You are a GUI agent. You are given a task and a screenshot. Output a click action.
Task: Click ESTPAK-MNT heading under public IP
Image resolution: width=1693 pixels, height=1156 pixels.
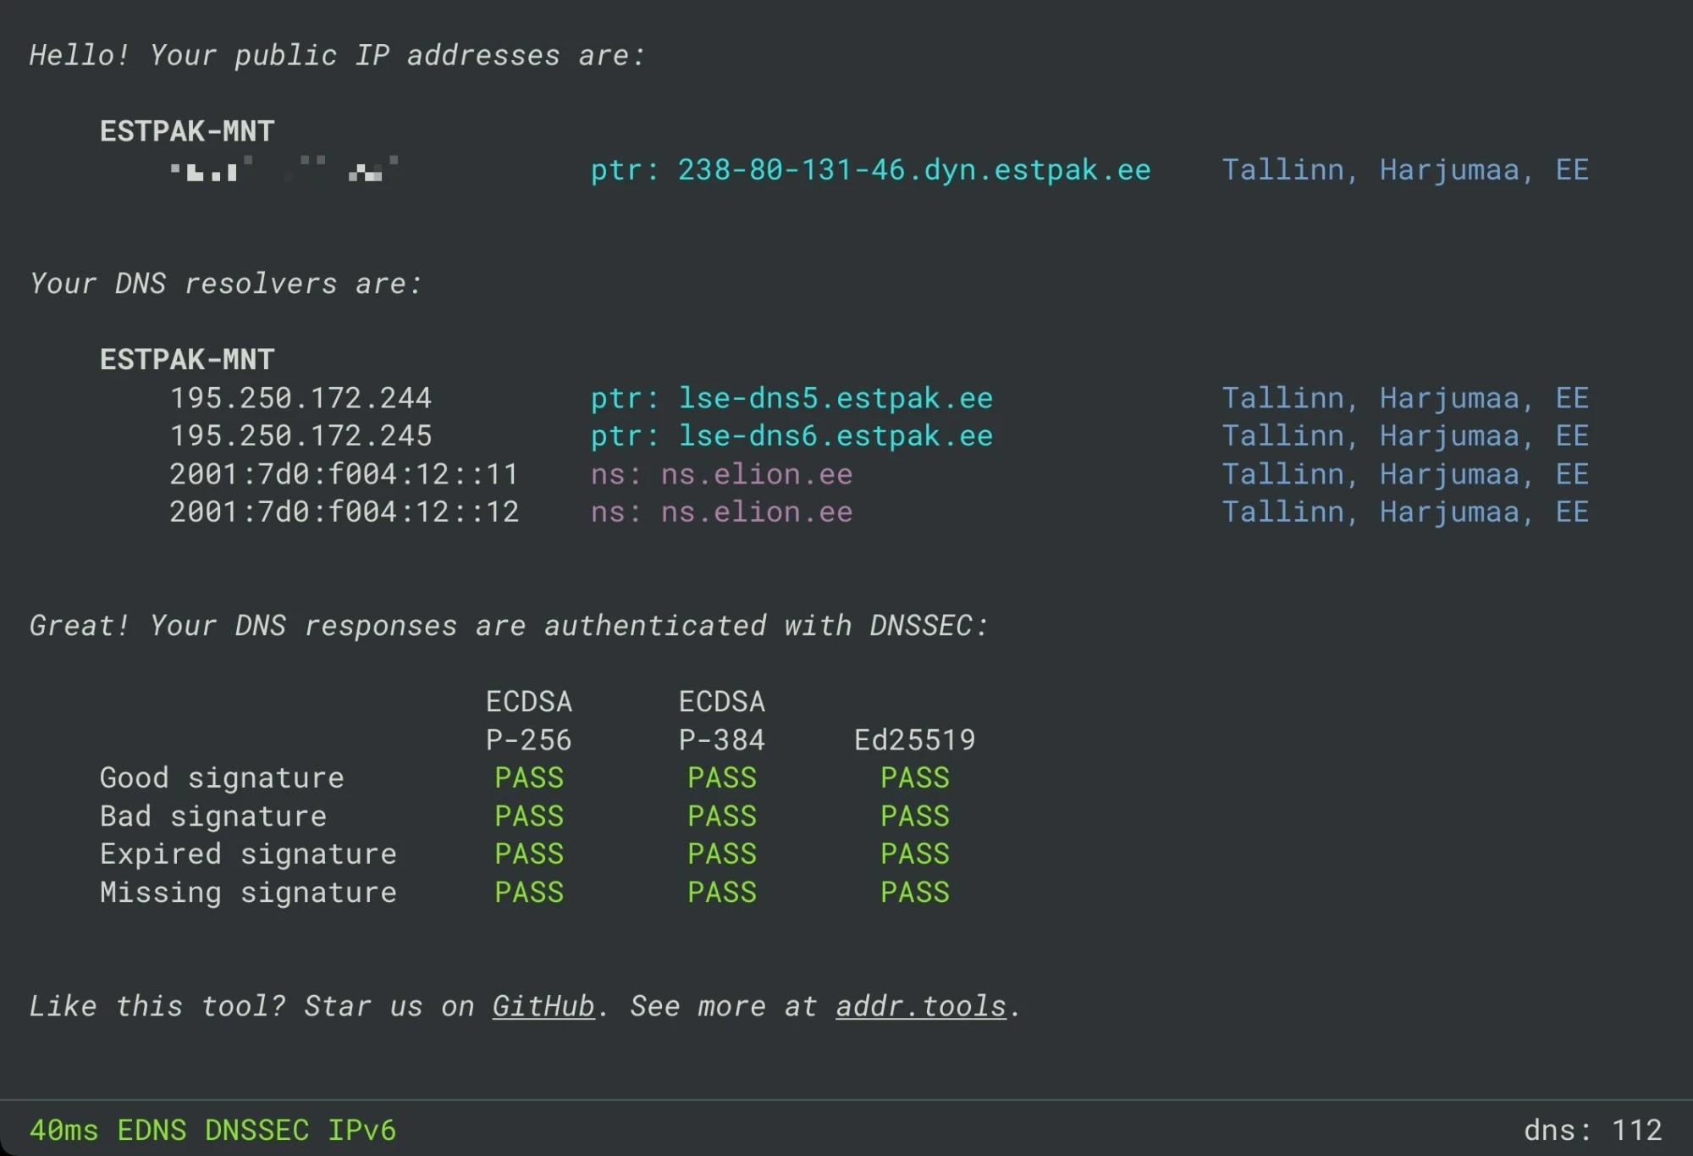tap(187, 131)
